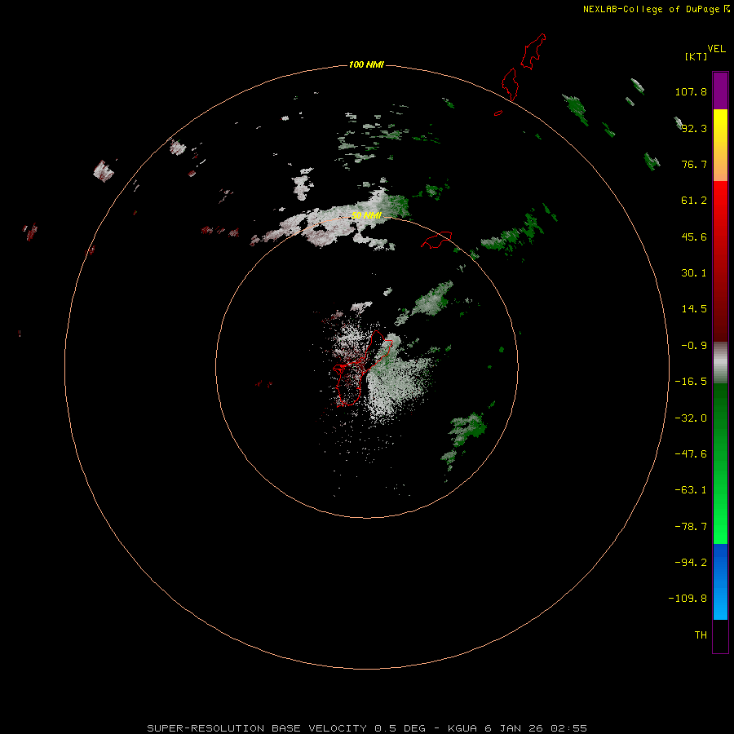Click the blue color band in legend

[x=720, y=581]
